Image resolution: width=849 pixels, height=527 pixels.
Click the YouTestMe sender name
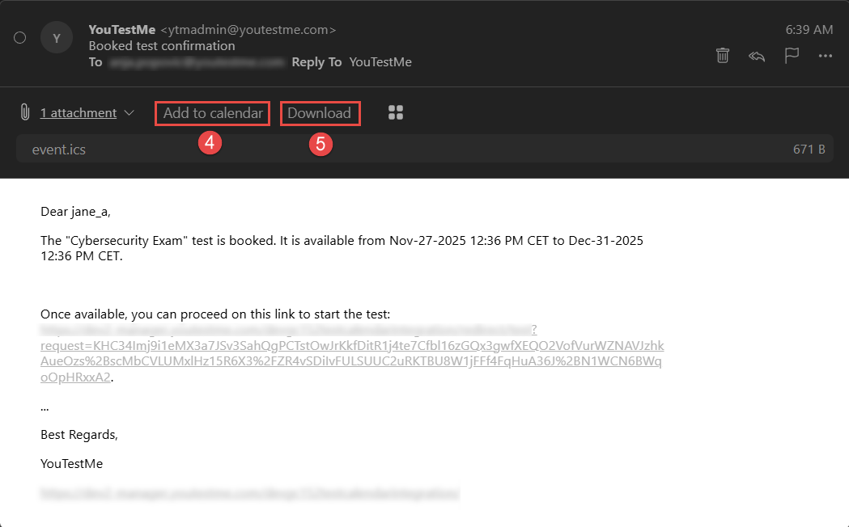coord(122,30)
